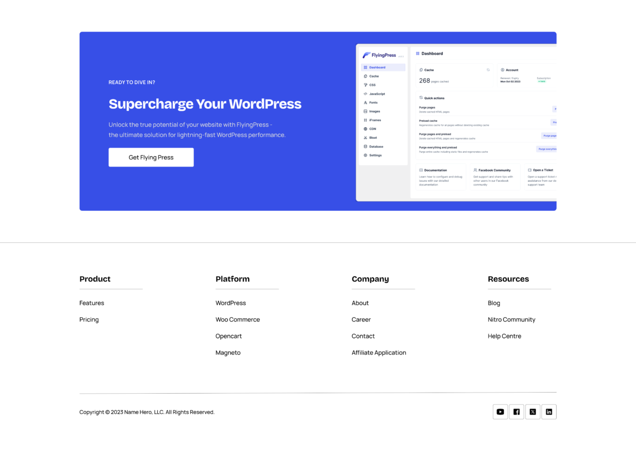Click the 268 pages cached value
This screenshot has width=636, height=451.
pyautogui.click(x=434, y=81)
